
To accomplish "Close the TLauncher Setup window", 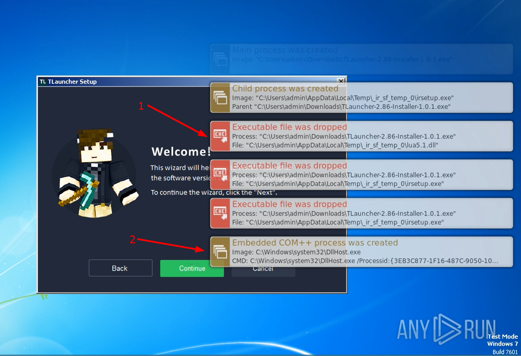I will click(341, 81).
